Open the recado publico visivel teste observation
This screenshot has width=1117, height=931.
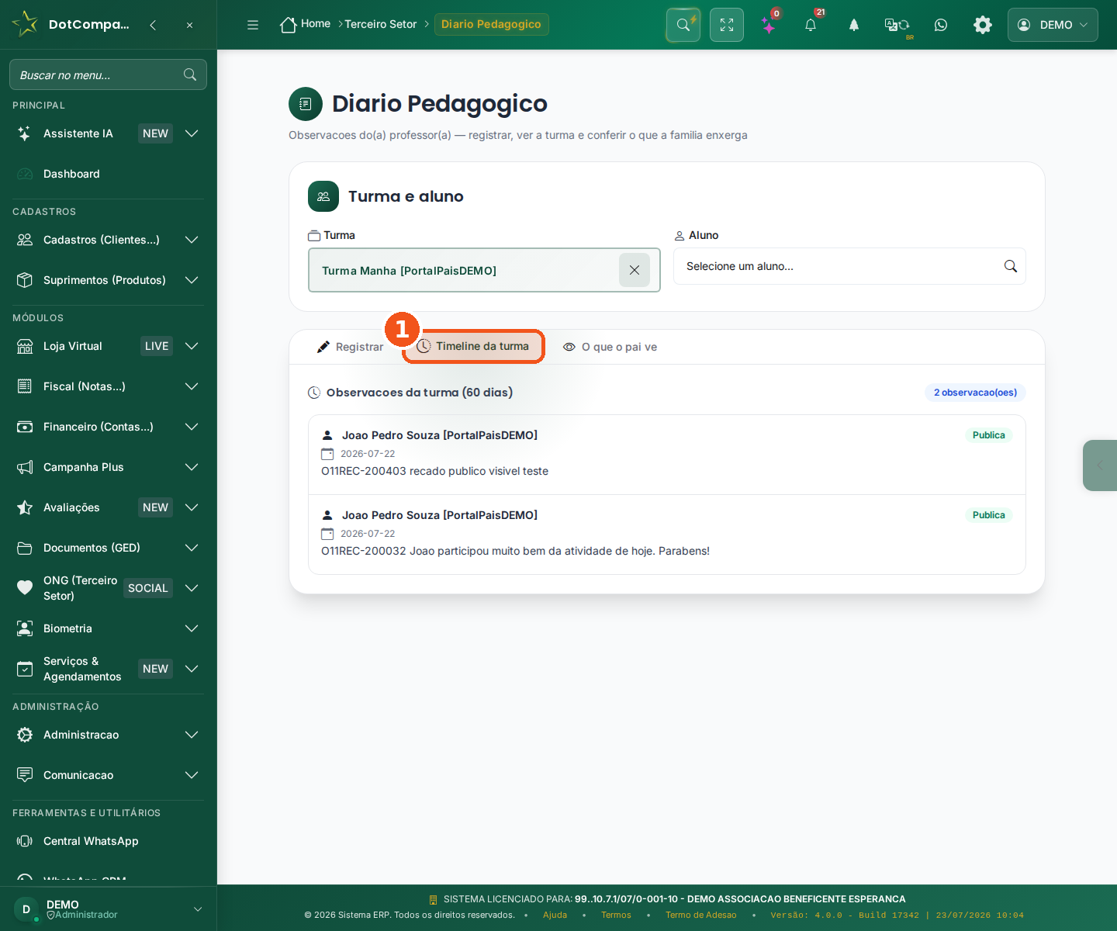(667, 455)
